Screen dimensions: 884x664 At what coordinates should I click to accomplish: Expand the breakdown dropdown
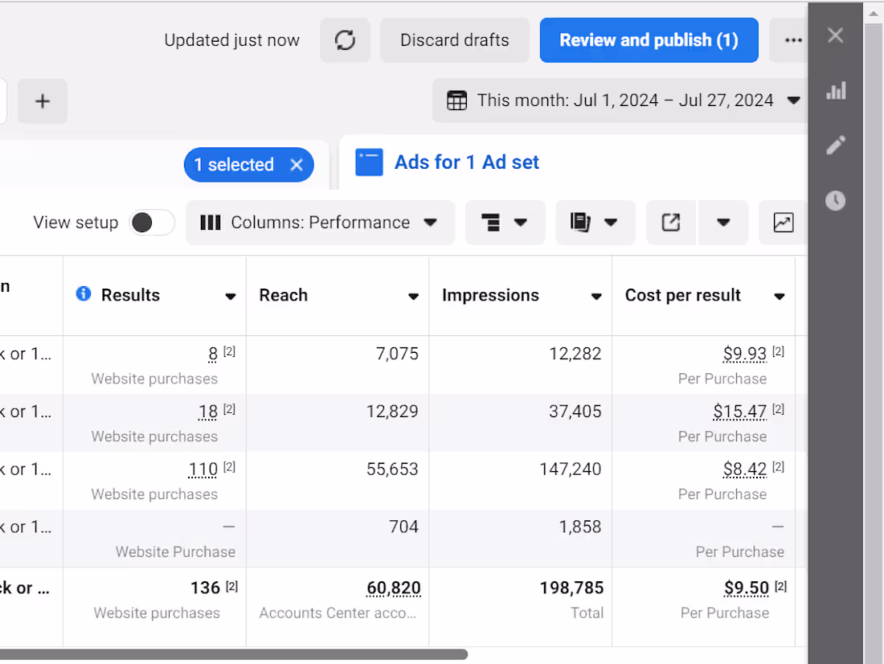click(505, 223)
